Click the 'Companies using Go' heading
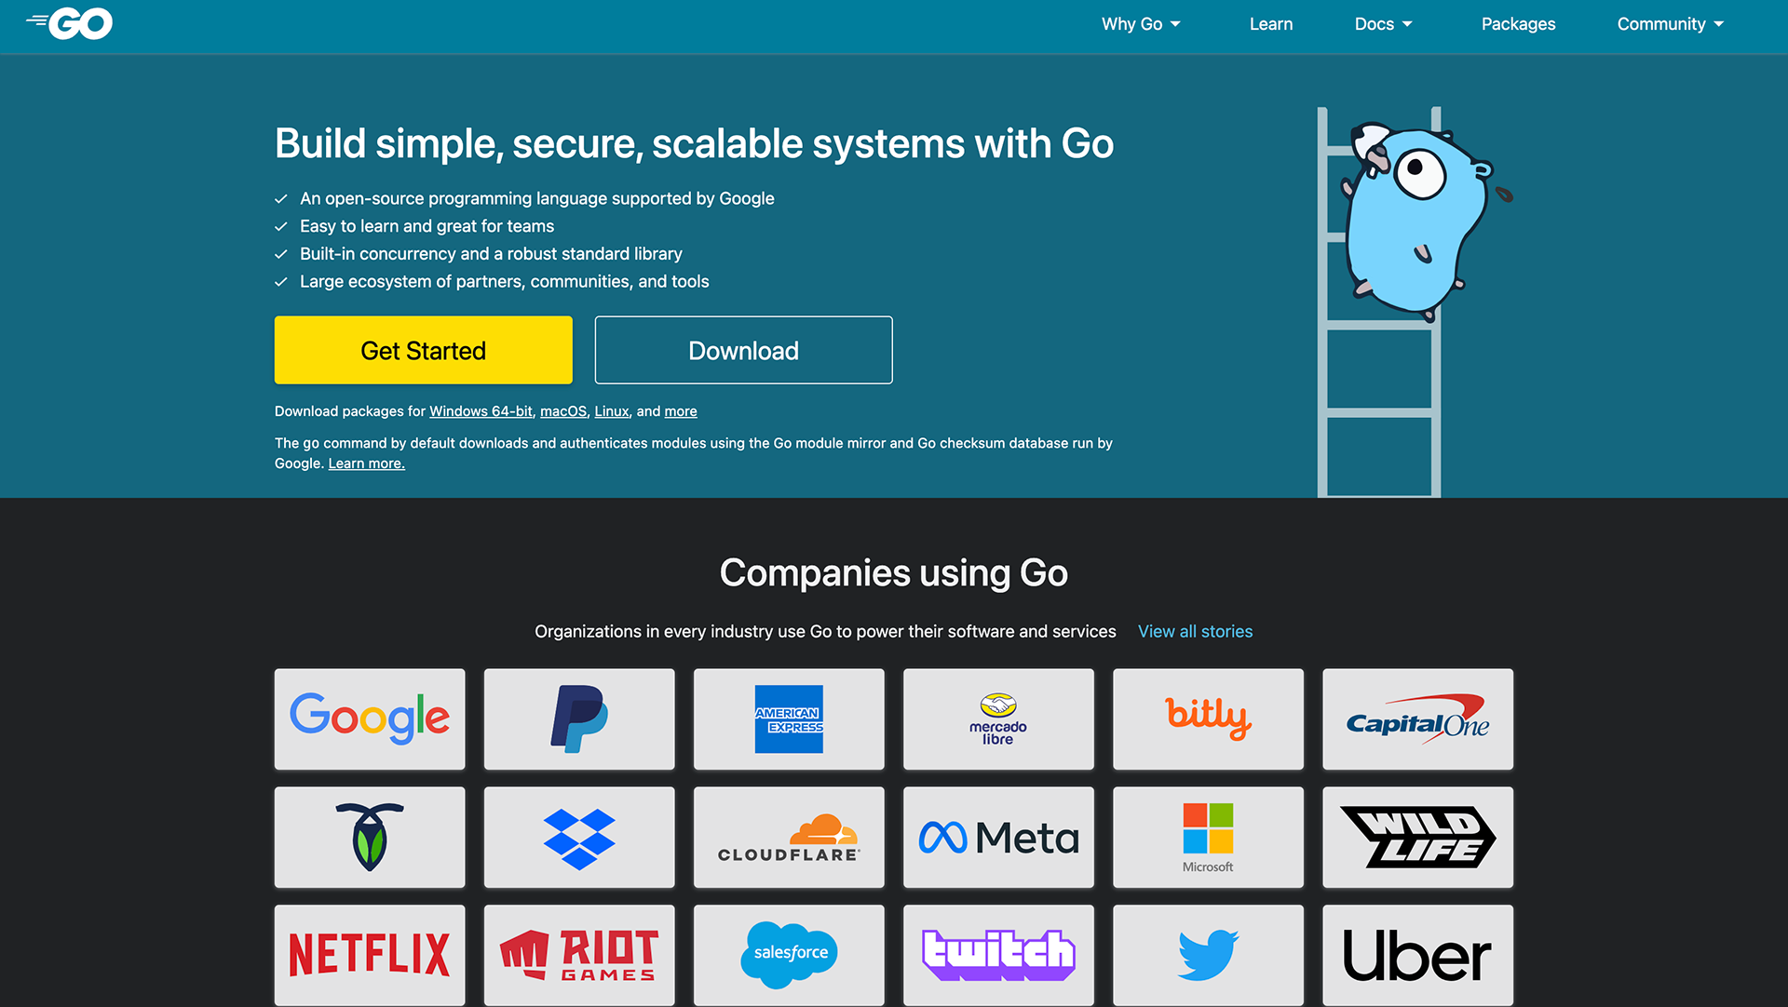 click(x=894, y=572)
